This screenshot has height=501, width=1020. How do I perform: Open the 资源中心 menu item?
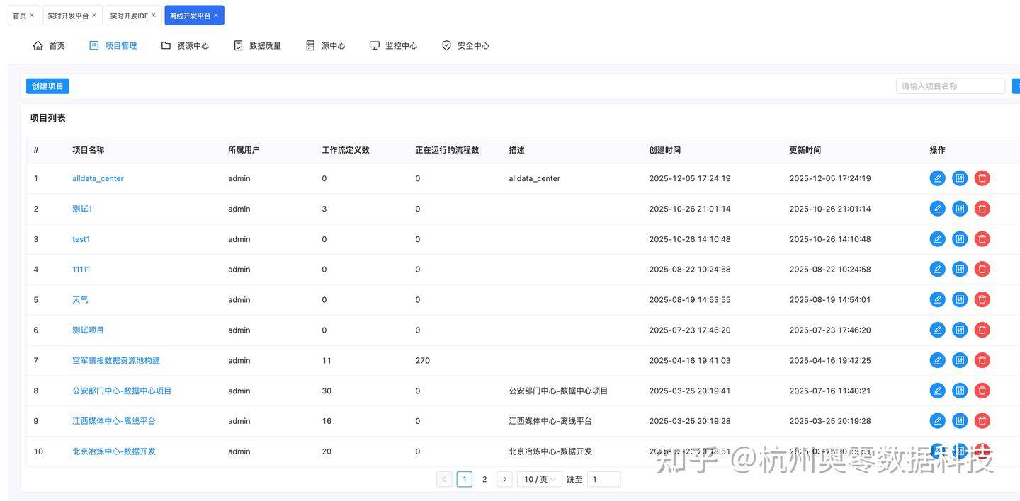186,46
